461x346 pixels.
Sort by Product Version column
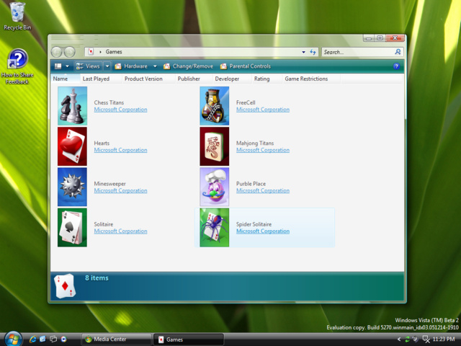[148, 79]
